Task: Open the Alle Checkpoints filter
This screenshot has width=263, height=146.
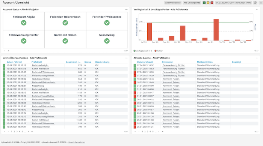Action: 192,3
